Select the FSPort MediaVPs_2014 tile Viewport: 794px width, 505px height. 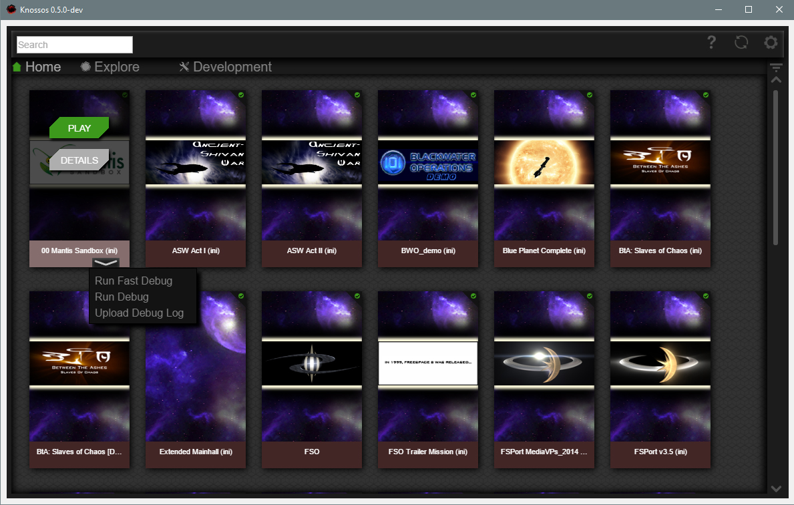(544, 379)
